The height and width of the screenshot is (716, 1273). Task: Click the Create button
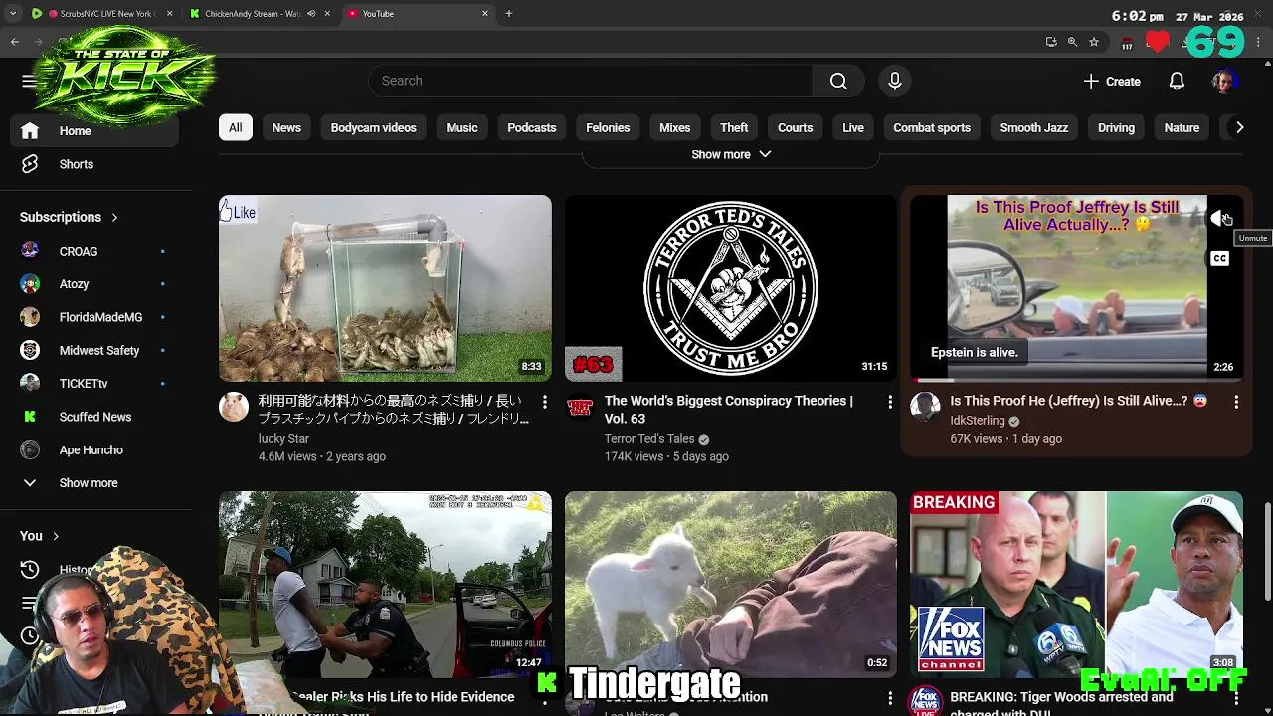pos(1112,82)
